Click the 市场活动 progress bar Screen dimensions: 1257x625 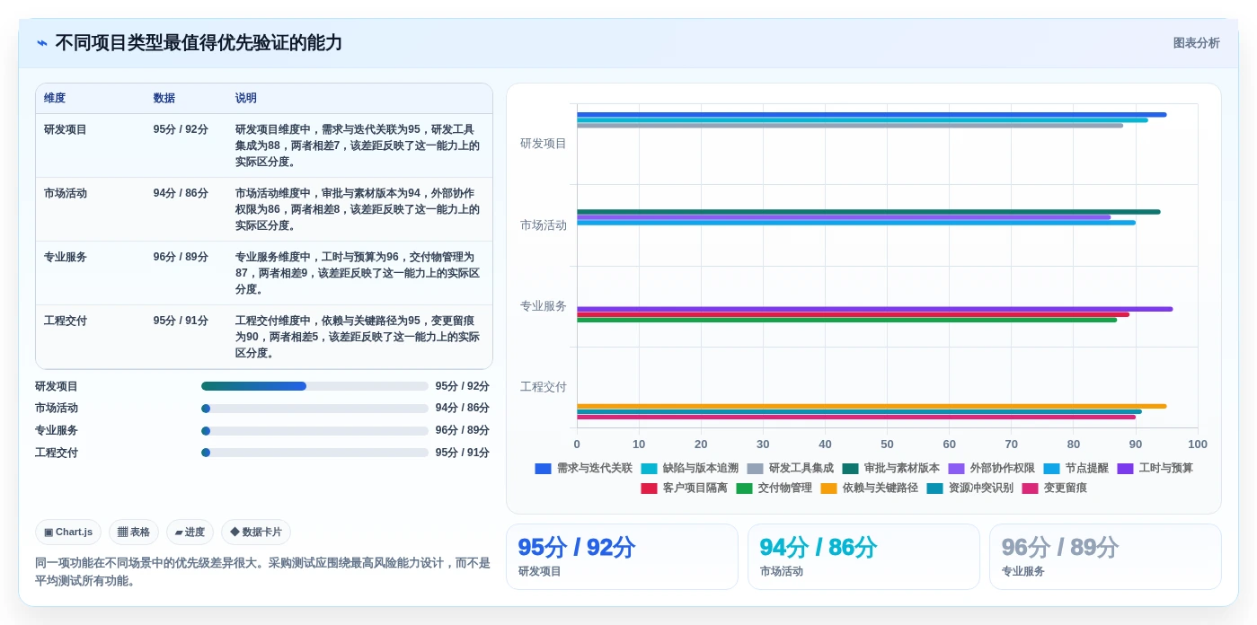(314, 408)
